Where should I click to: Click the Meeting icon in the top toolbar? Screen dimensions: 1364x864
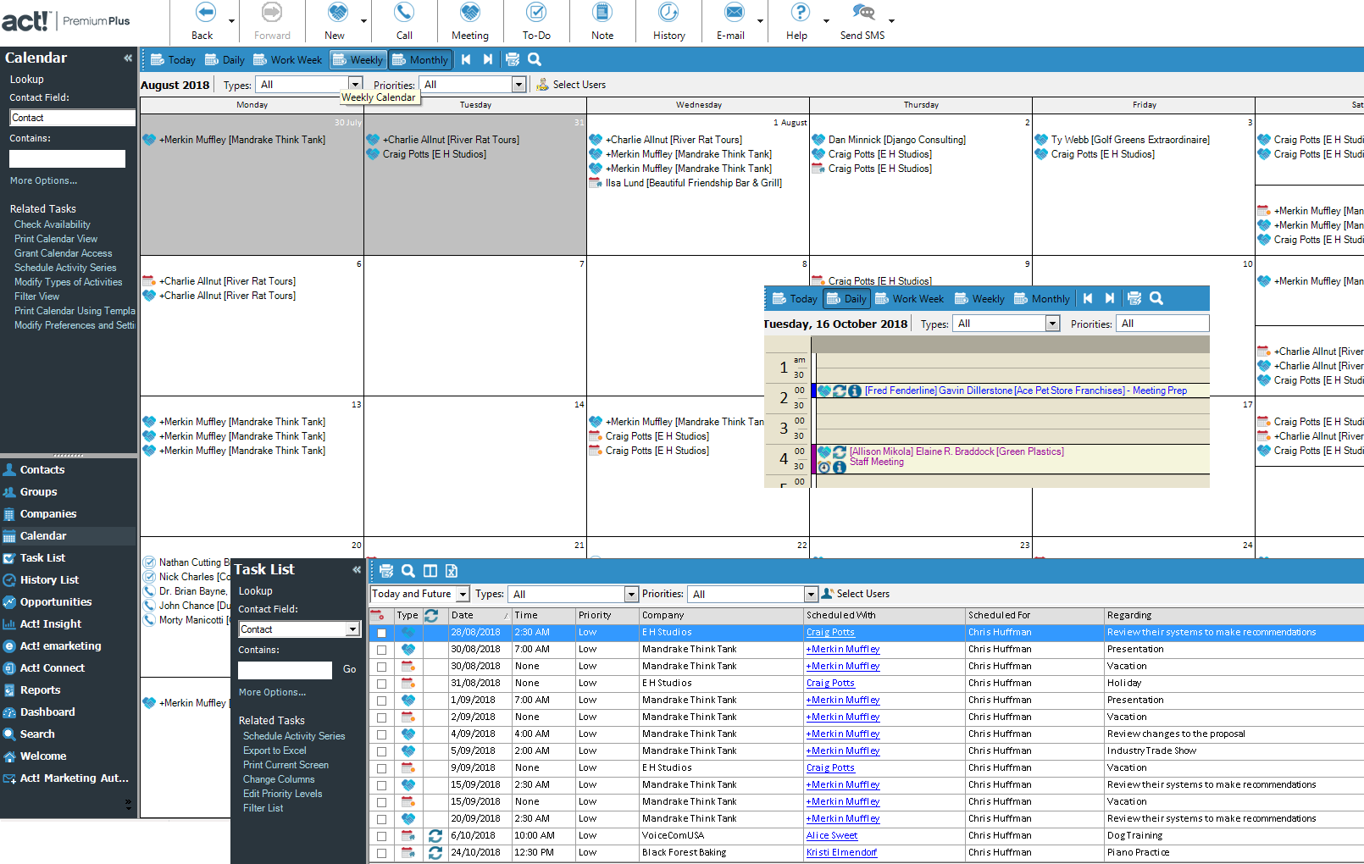point(469,14)
